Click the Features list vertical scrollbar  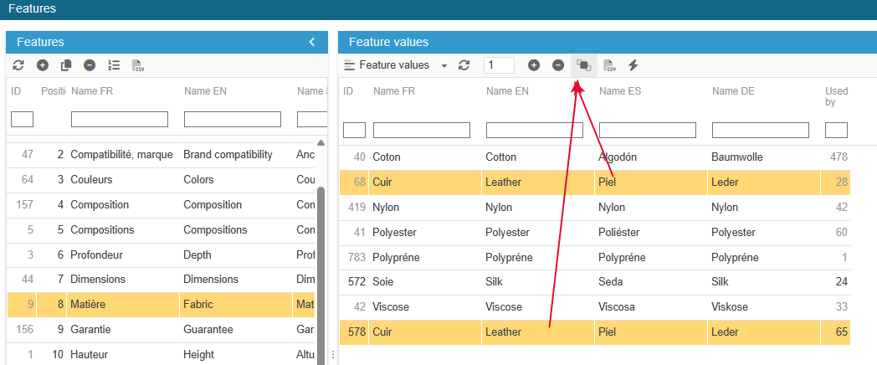pyautogui.click(x=321, y=275)
